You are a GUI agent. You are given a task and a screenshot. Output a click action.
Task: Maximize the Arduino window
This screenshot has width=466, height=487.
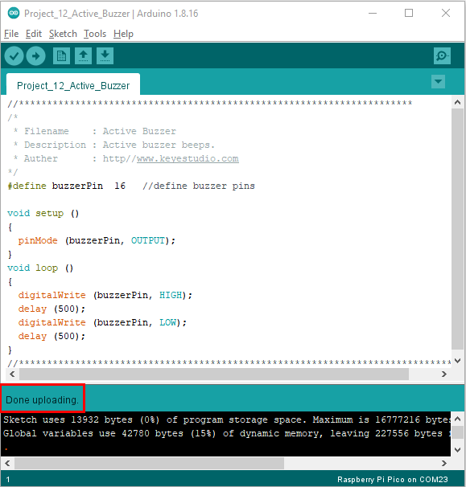point(409,13)
